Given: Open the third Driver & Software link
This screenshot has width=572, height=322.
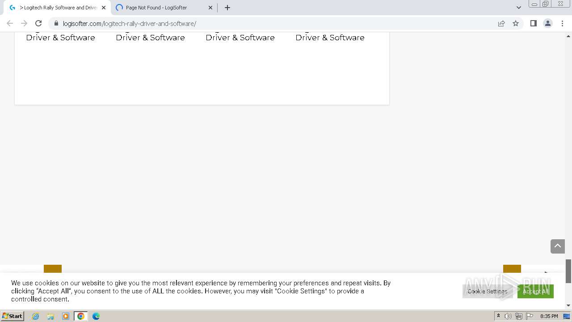Looking at the screenshot, I should [x=240, y=38].
